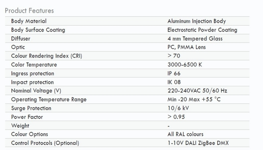Image resolution: width=263 pixels, height=150 pixels.
Task: Click the Operating Temperature Range label
Action: [x=49, y=99]
